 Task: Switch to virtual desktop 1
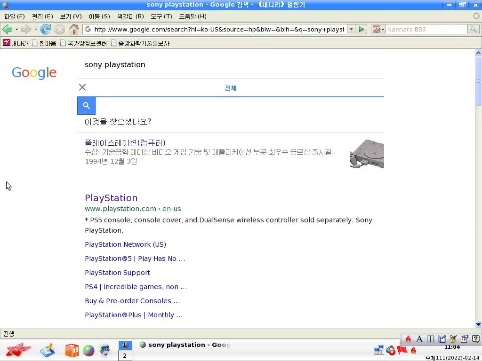click(x=125, y=345)
